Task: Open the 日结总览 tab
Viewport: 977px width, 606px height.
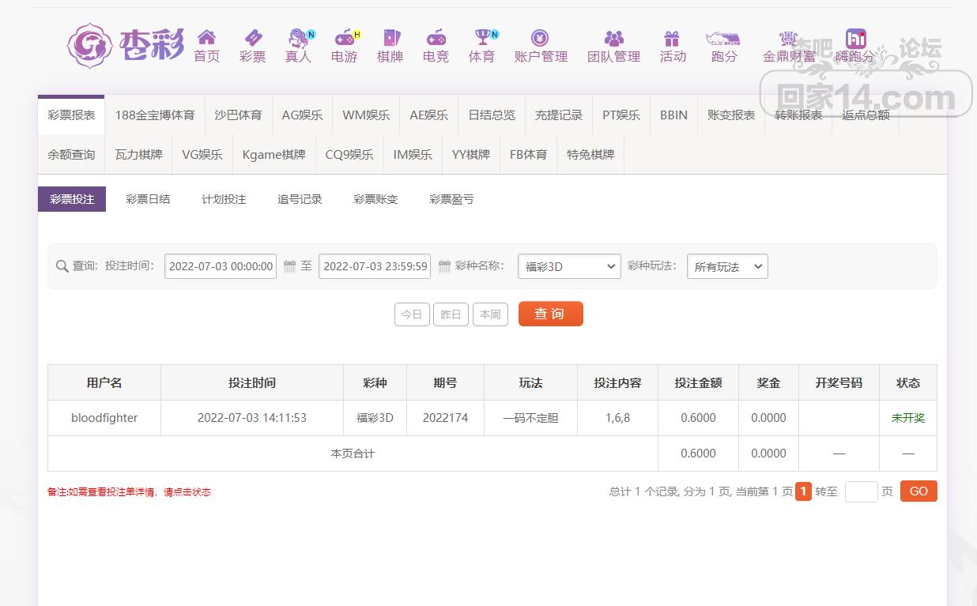Action: click(492, 115)
